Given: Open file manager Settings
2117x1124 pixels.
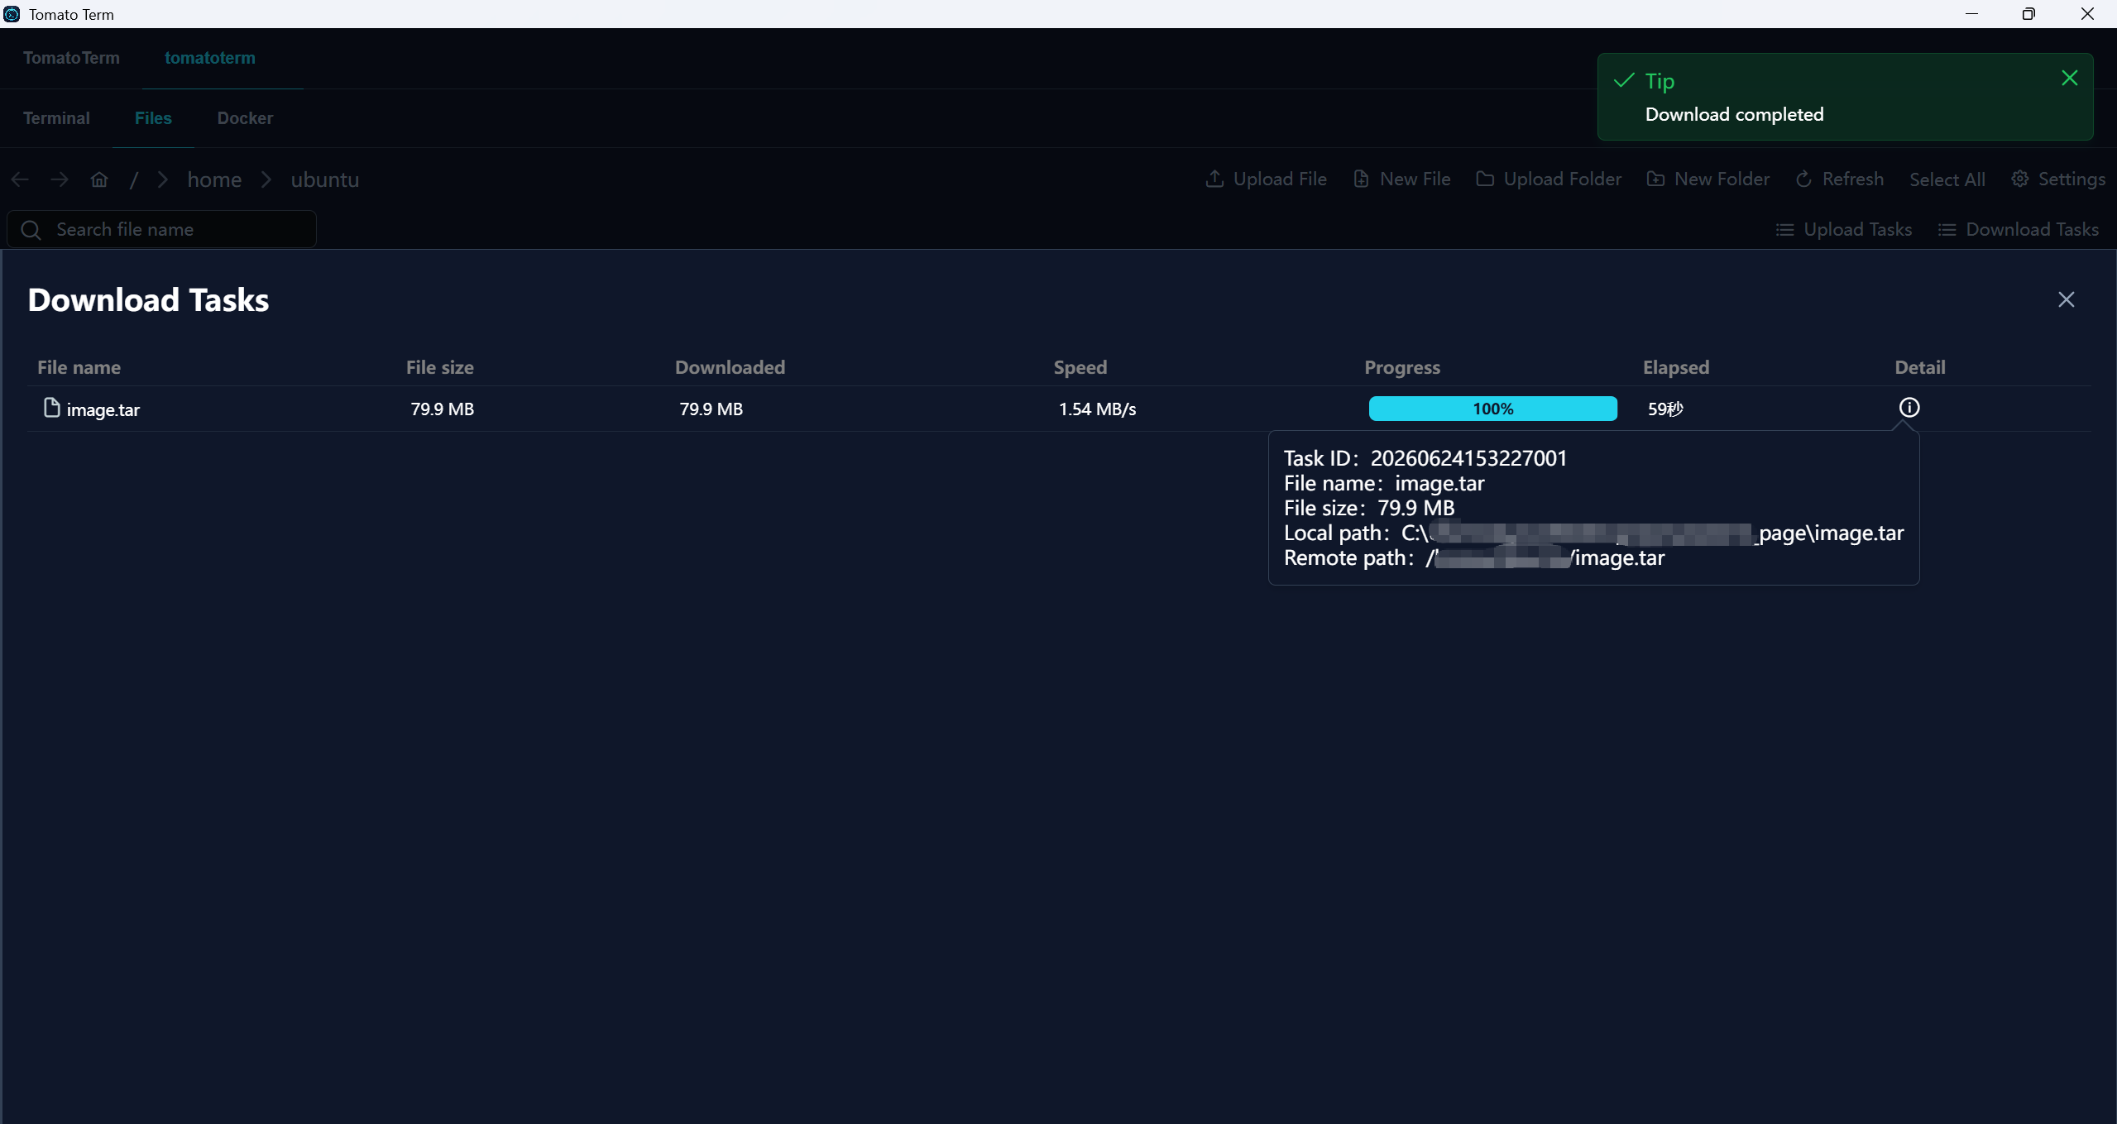Looking at the screenshot, I should pos(2058,179).
